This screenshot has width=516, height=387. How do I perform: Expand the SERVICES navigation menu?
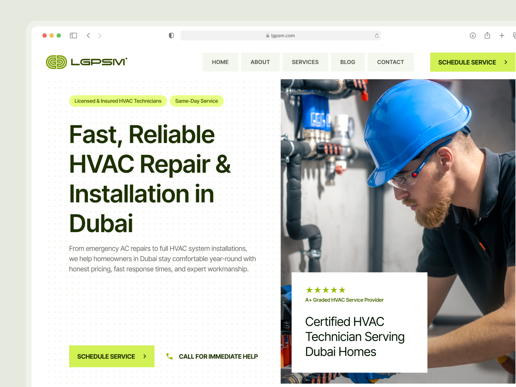(305, 62)
